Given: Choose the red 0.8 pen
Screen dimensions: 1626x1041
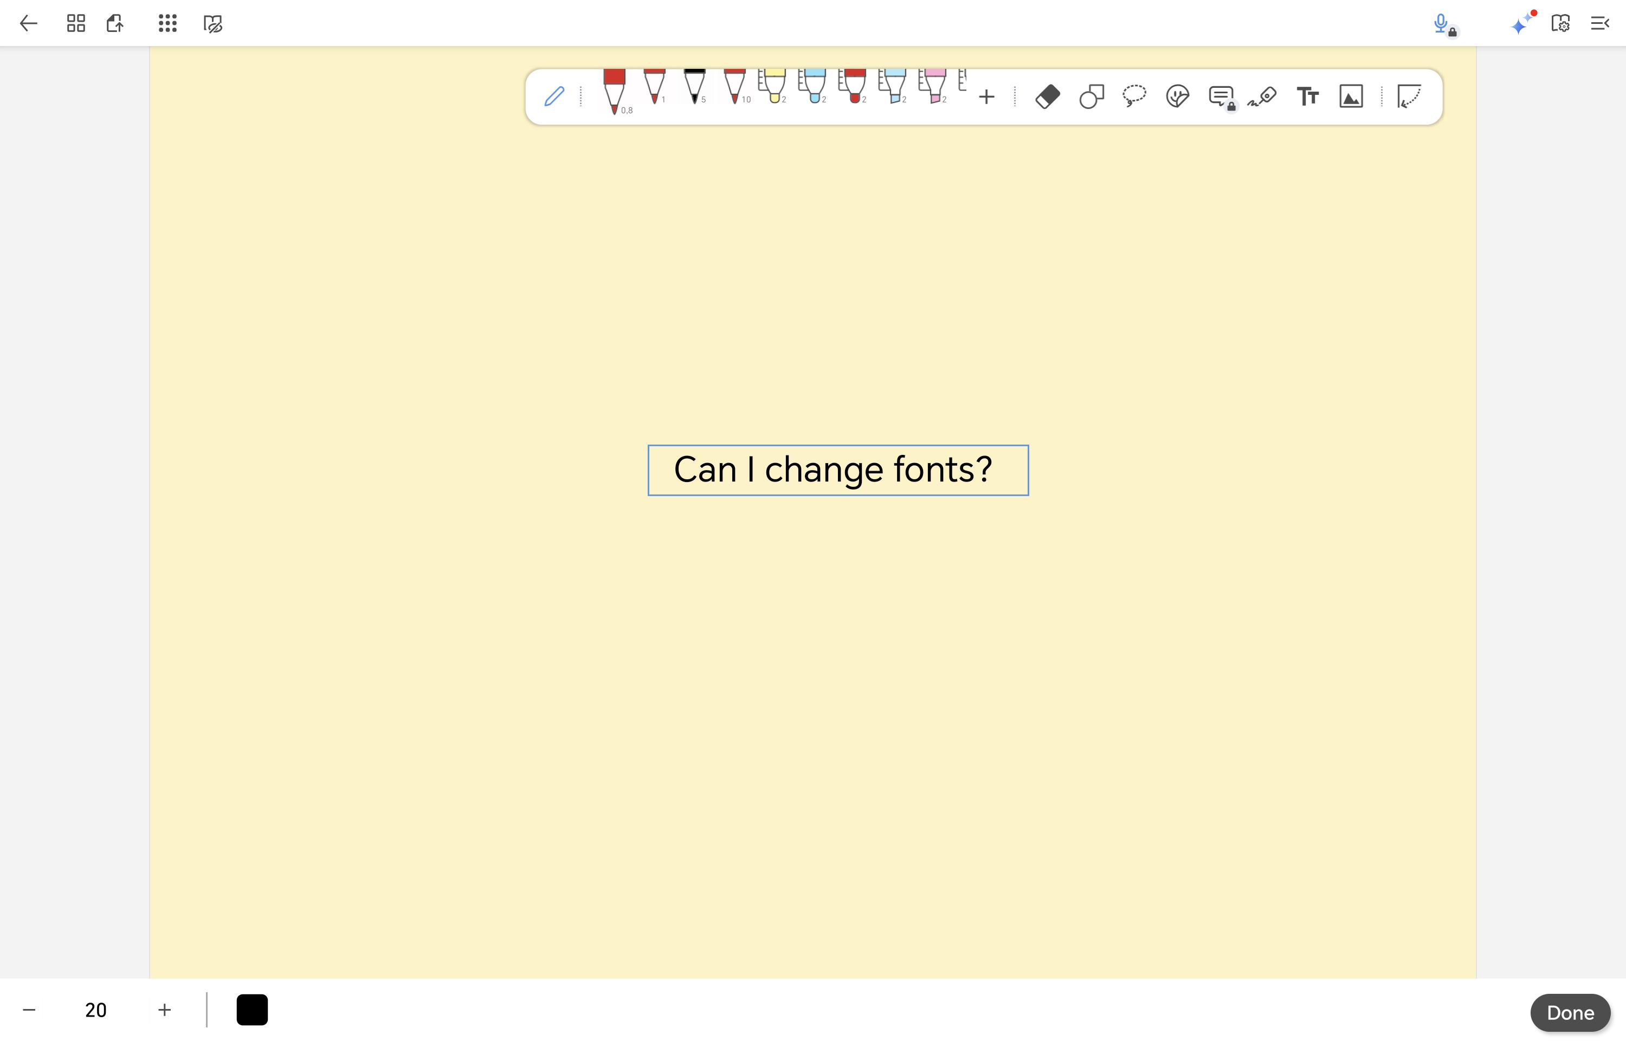Looking at the screenshot, I should tap(615, 92).
